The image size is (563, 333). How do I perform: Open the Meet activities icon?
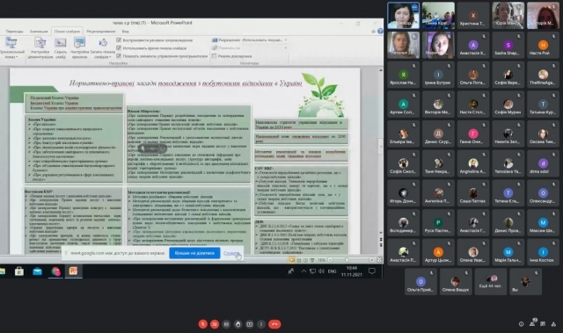(x=553, y=324)
